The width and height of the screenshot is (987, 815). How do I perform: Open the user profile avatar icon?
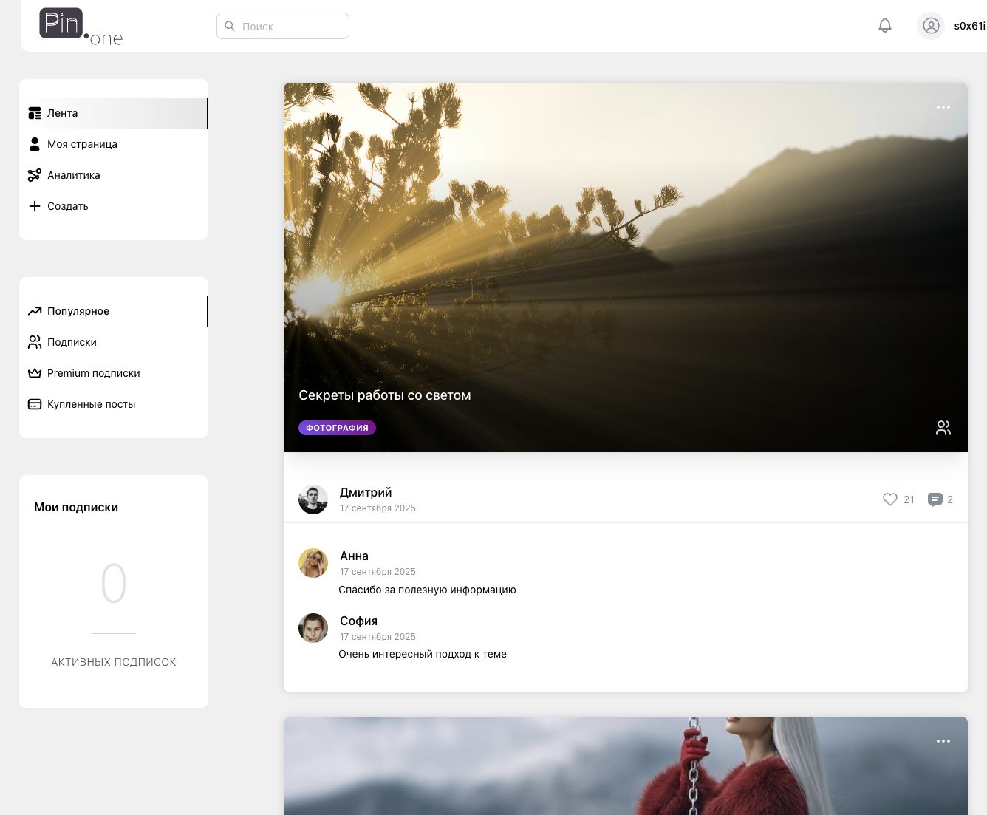pyautogui.click(x=931, y=26)
